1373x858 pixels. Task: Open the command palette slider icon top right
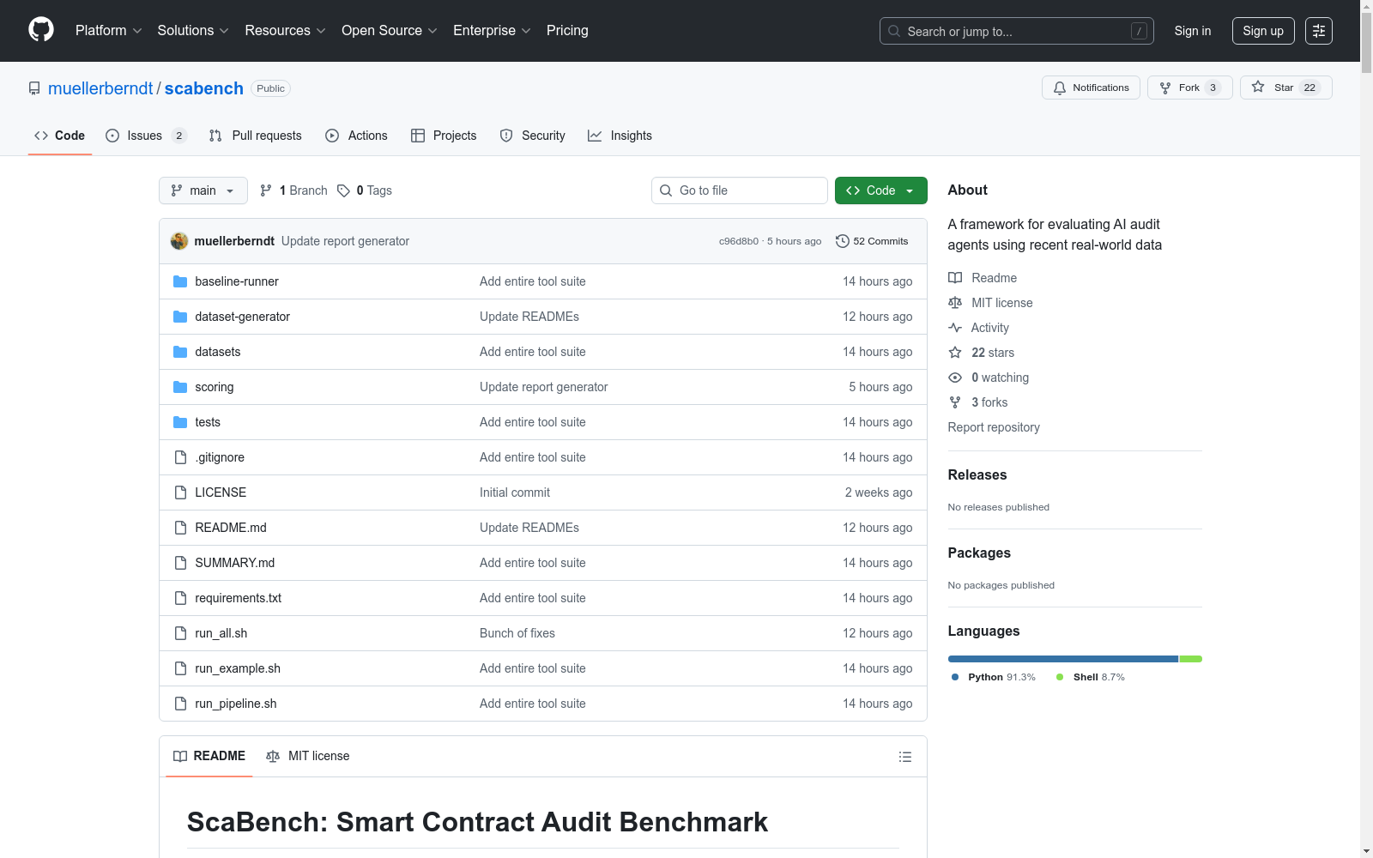[x=1319, y=30]
